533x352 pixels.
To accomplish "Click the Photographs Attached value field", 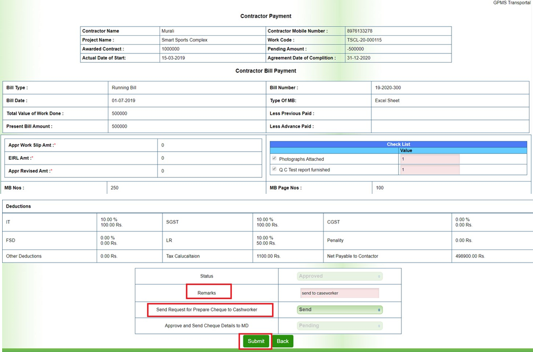I will [x=430, y=159].
